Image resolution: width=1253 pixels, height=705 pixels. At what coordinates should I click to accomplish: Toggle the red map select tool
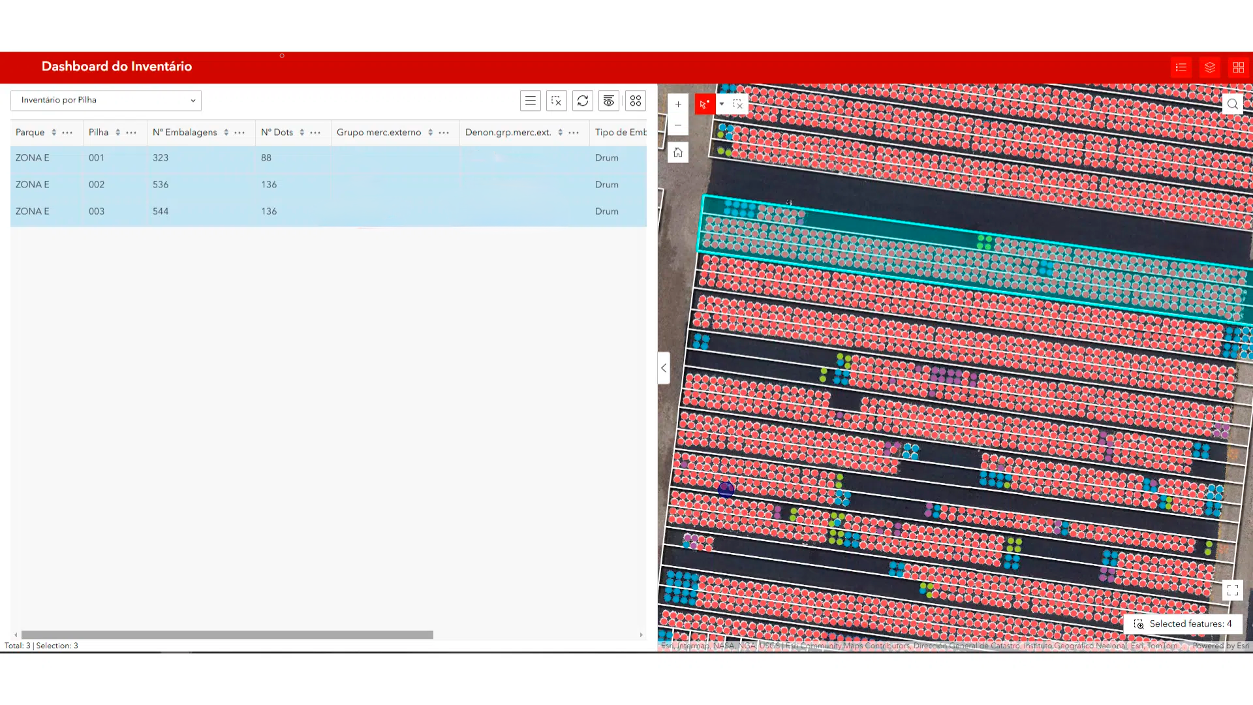tap(704, 104)
